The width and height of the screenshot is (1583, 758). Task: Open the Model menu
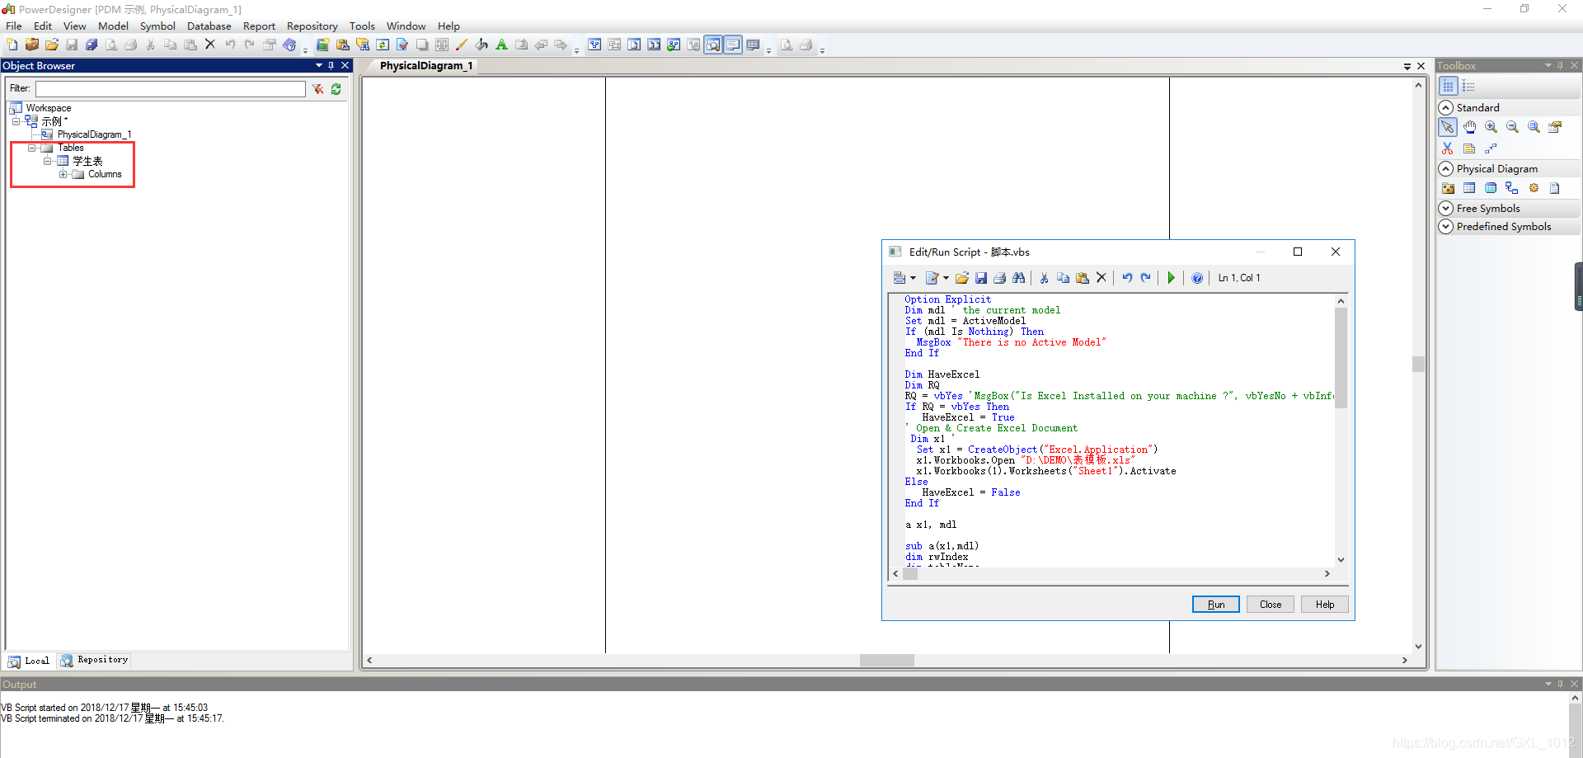click(x=113, y=26)
